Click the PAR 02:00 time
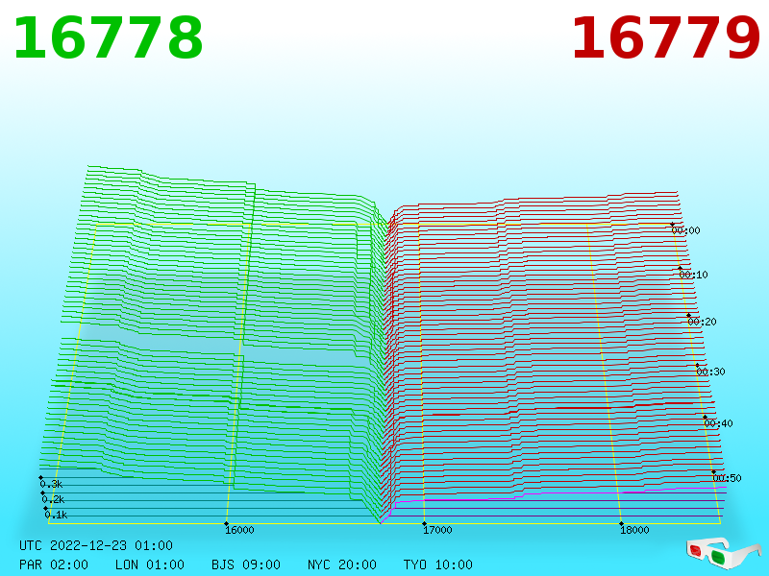 pyautogui.click(x=54, y=564)
